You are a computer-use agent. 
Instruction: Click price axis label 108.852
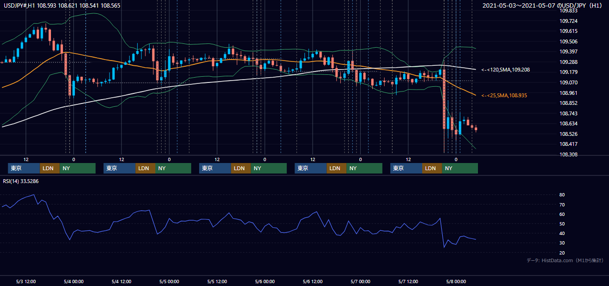point(568,103)
